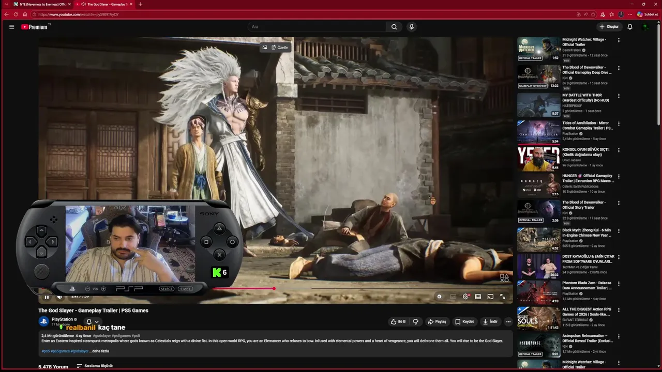Click the YouTube search field 'Ara'
662x372 pixels.
coord(317,27)
